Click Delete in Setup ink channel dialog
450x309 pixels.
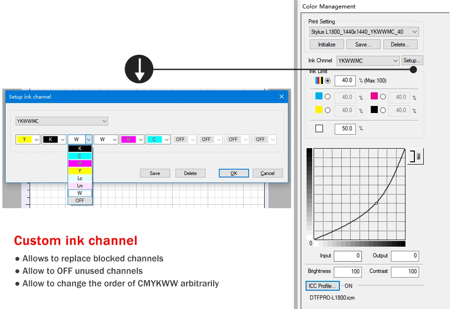click(191, 173)
